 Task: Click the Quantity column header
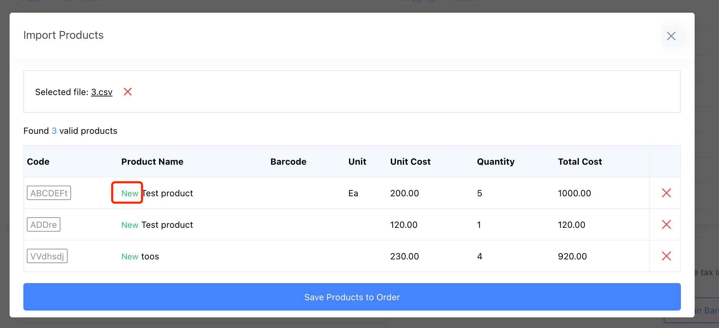(x=495, y=162)
